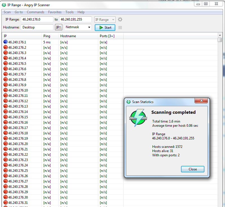This screenshot has height=207, width=225.
Task: Click the IP up-arrow button
Action: coord(59,27)
